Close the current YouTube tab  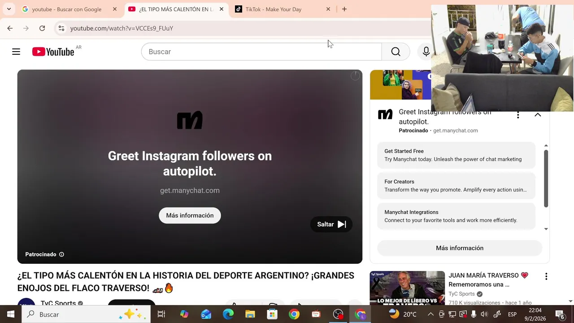coord(222,9)
